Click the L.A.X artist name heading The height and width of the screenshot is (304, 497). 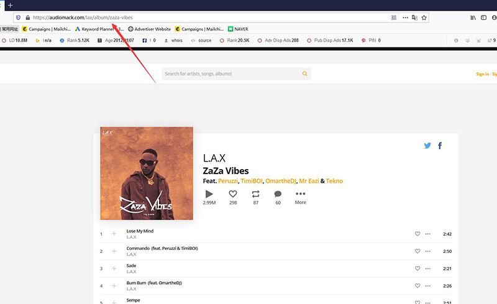[x=214, y=158]
